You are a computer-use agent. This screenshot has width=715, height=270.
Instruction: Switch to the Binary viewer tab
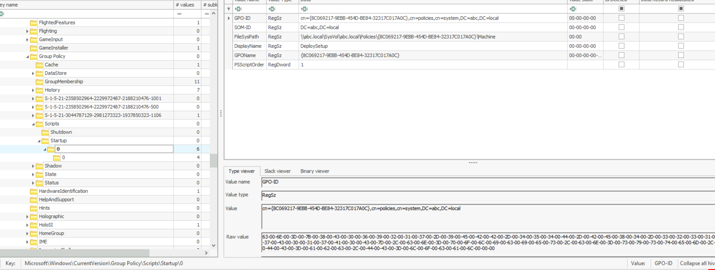315,171
